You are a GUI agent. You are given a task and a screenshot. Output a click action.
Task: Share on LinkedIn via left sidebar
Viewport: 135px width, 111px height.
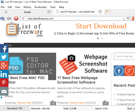coord(4,74)
